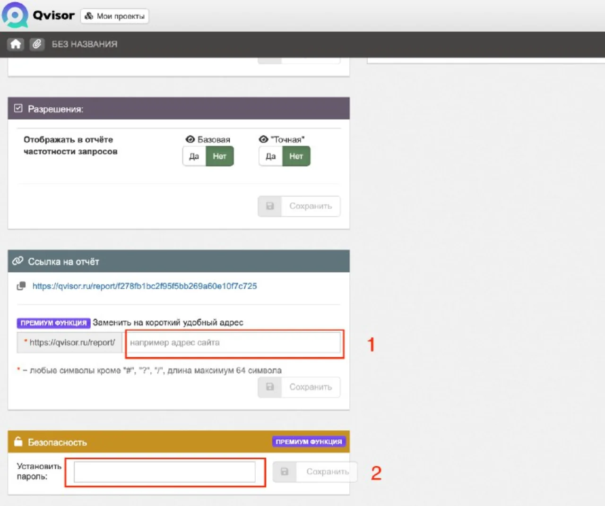Click the "длина максимум 64 символа" hint text
Screen dimensions: 605x506
[225, 370]
